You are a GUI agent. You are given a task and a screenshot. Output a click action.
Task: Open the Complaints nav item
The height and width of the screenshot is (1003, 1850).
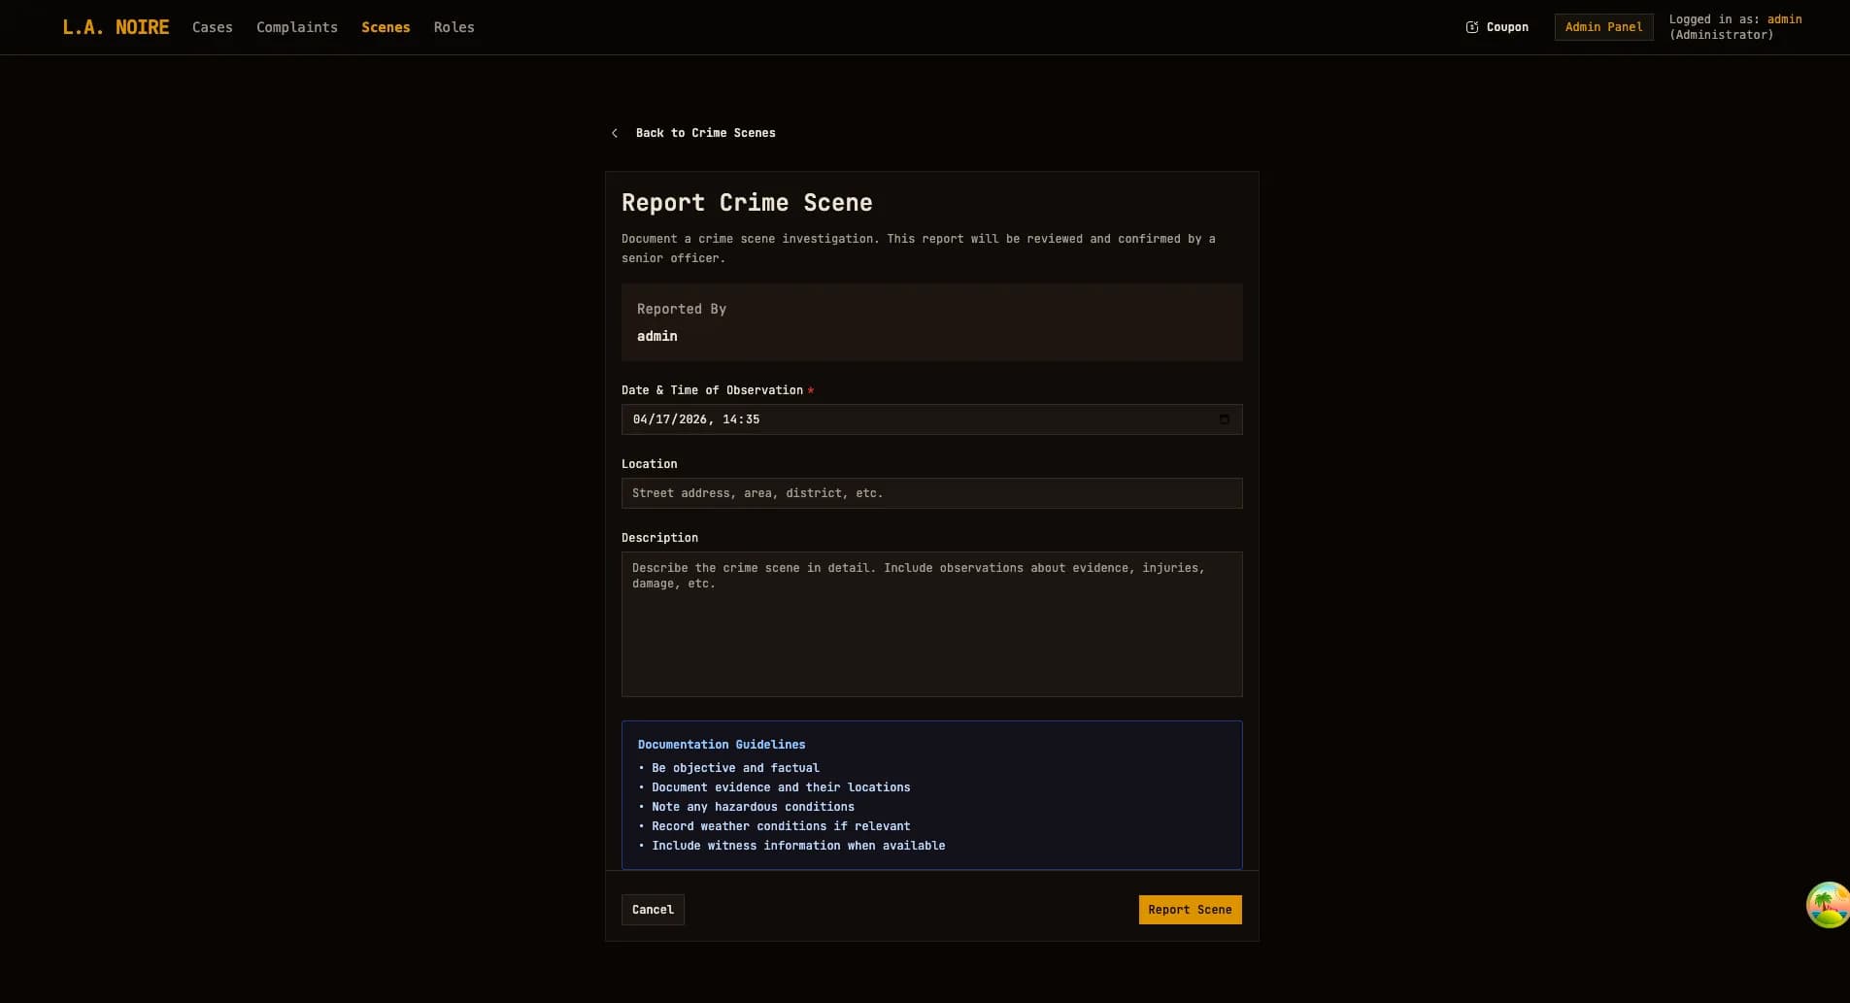297,27
